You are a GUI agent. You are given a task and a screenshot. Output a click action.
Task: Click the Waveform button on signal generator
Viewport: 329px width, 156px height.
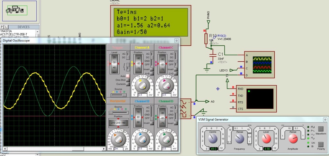321,129
